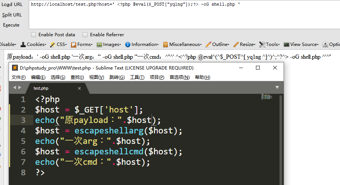Click the Cookies person icon
The width and height of the screenshot is (340, 185).
pyautogui.click(x=23, y=44)
